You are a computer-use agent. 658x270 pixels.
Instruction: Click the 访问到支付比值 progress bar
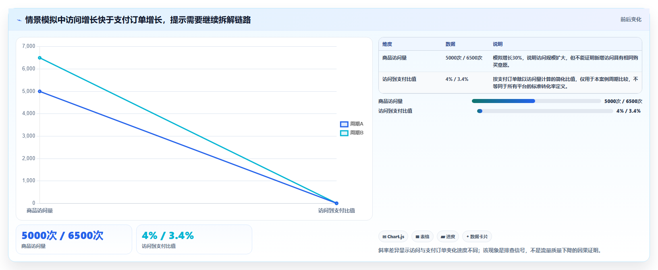[545, 111]
